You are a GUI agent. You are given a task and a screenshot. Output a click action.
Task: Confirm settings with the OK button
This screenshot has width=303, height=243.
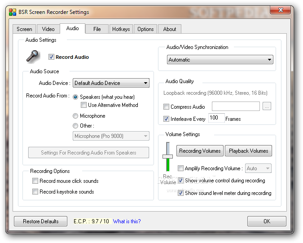[267, 221]
